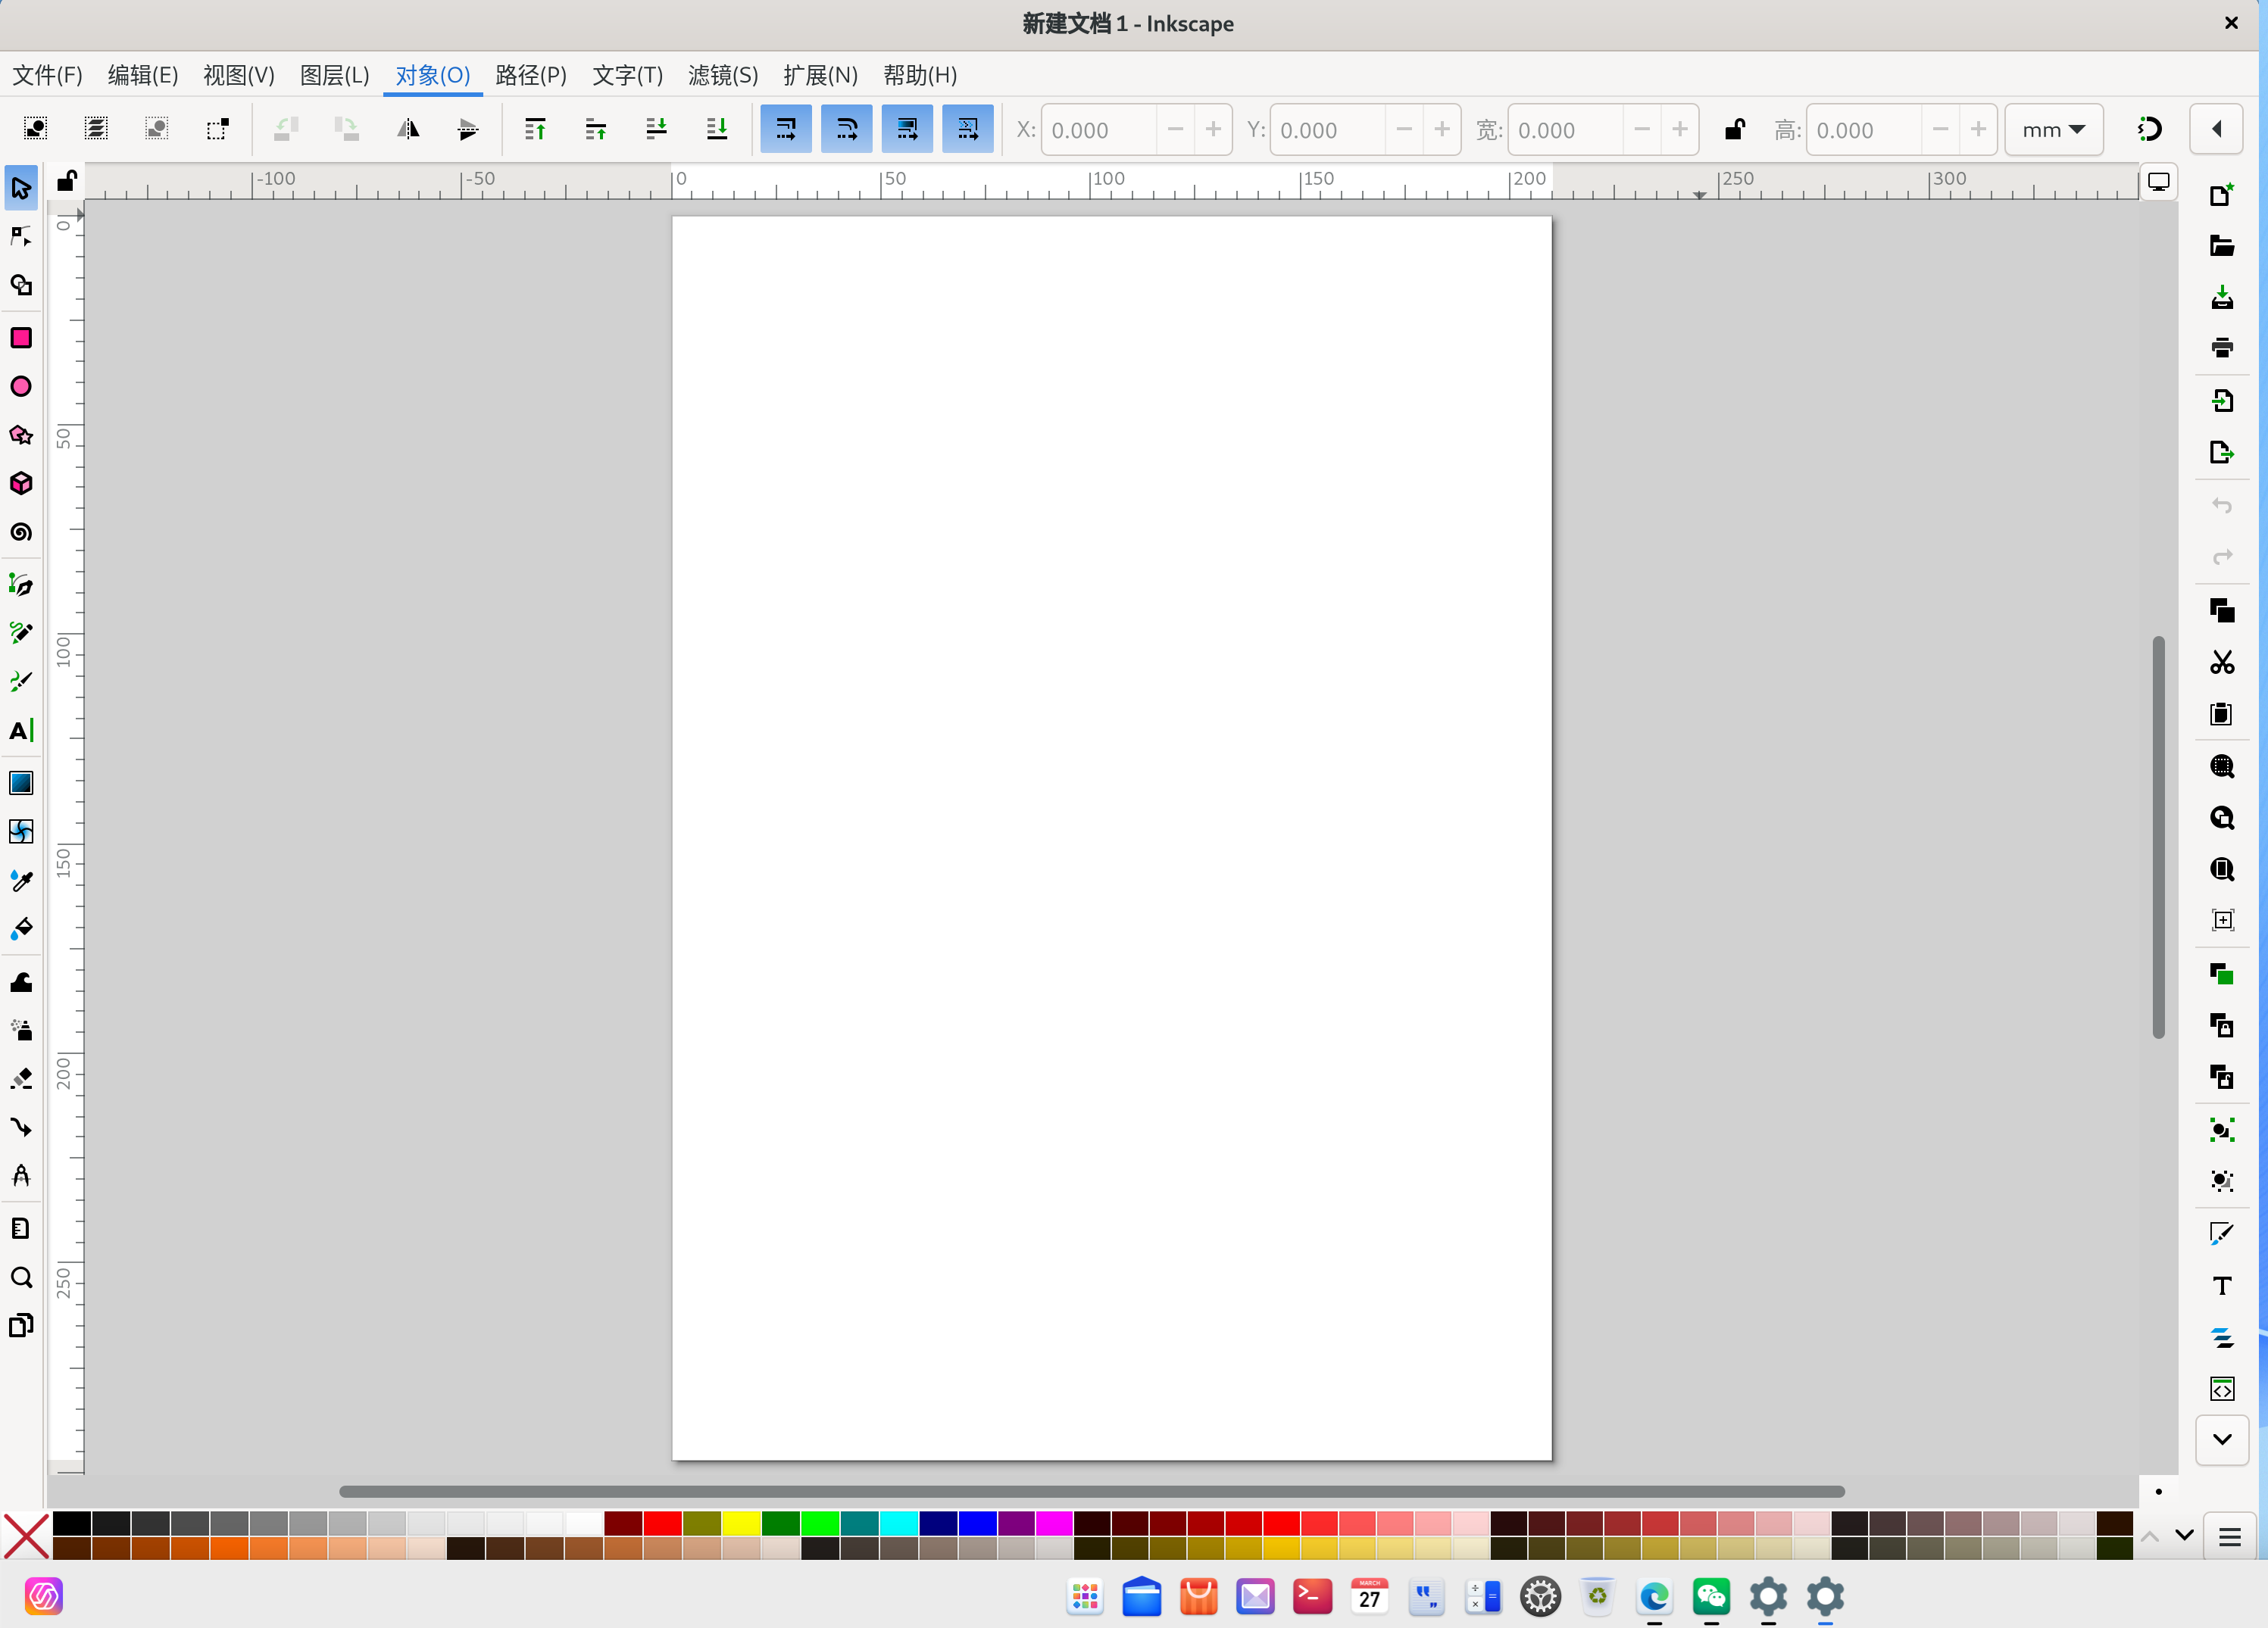Open the 文件(F) menu

[47, 75]
